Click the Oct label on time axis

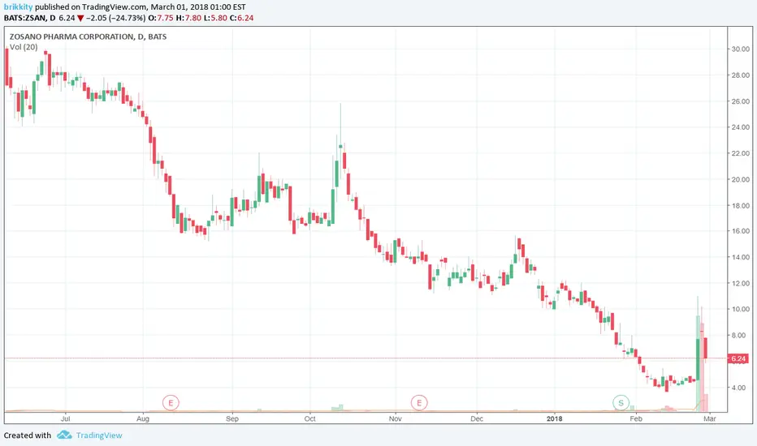(310, 418)
